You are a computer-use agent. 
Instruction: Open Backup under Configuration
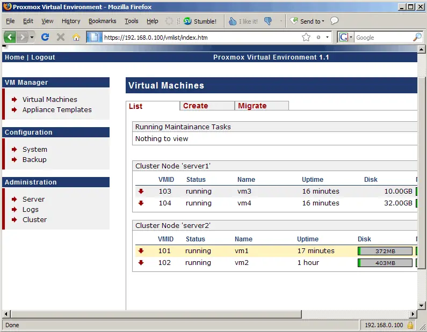click(x=34, y=160)
